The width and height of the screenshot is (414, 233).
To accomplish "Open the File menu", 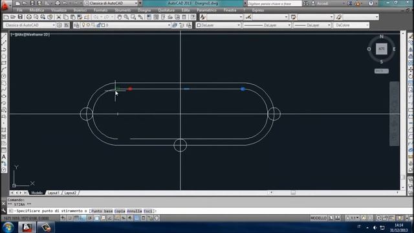I will pyautogui.click(x=19, y=10).
